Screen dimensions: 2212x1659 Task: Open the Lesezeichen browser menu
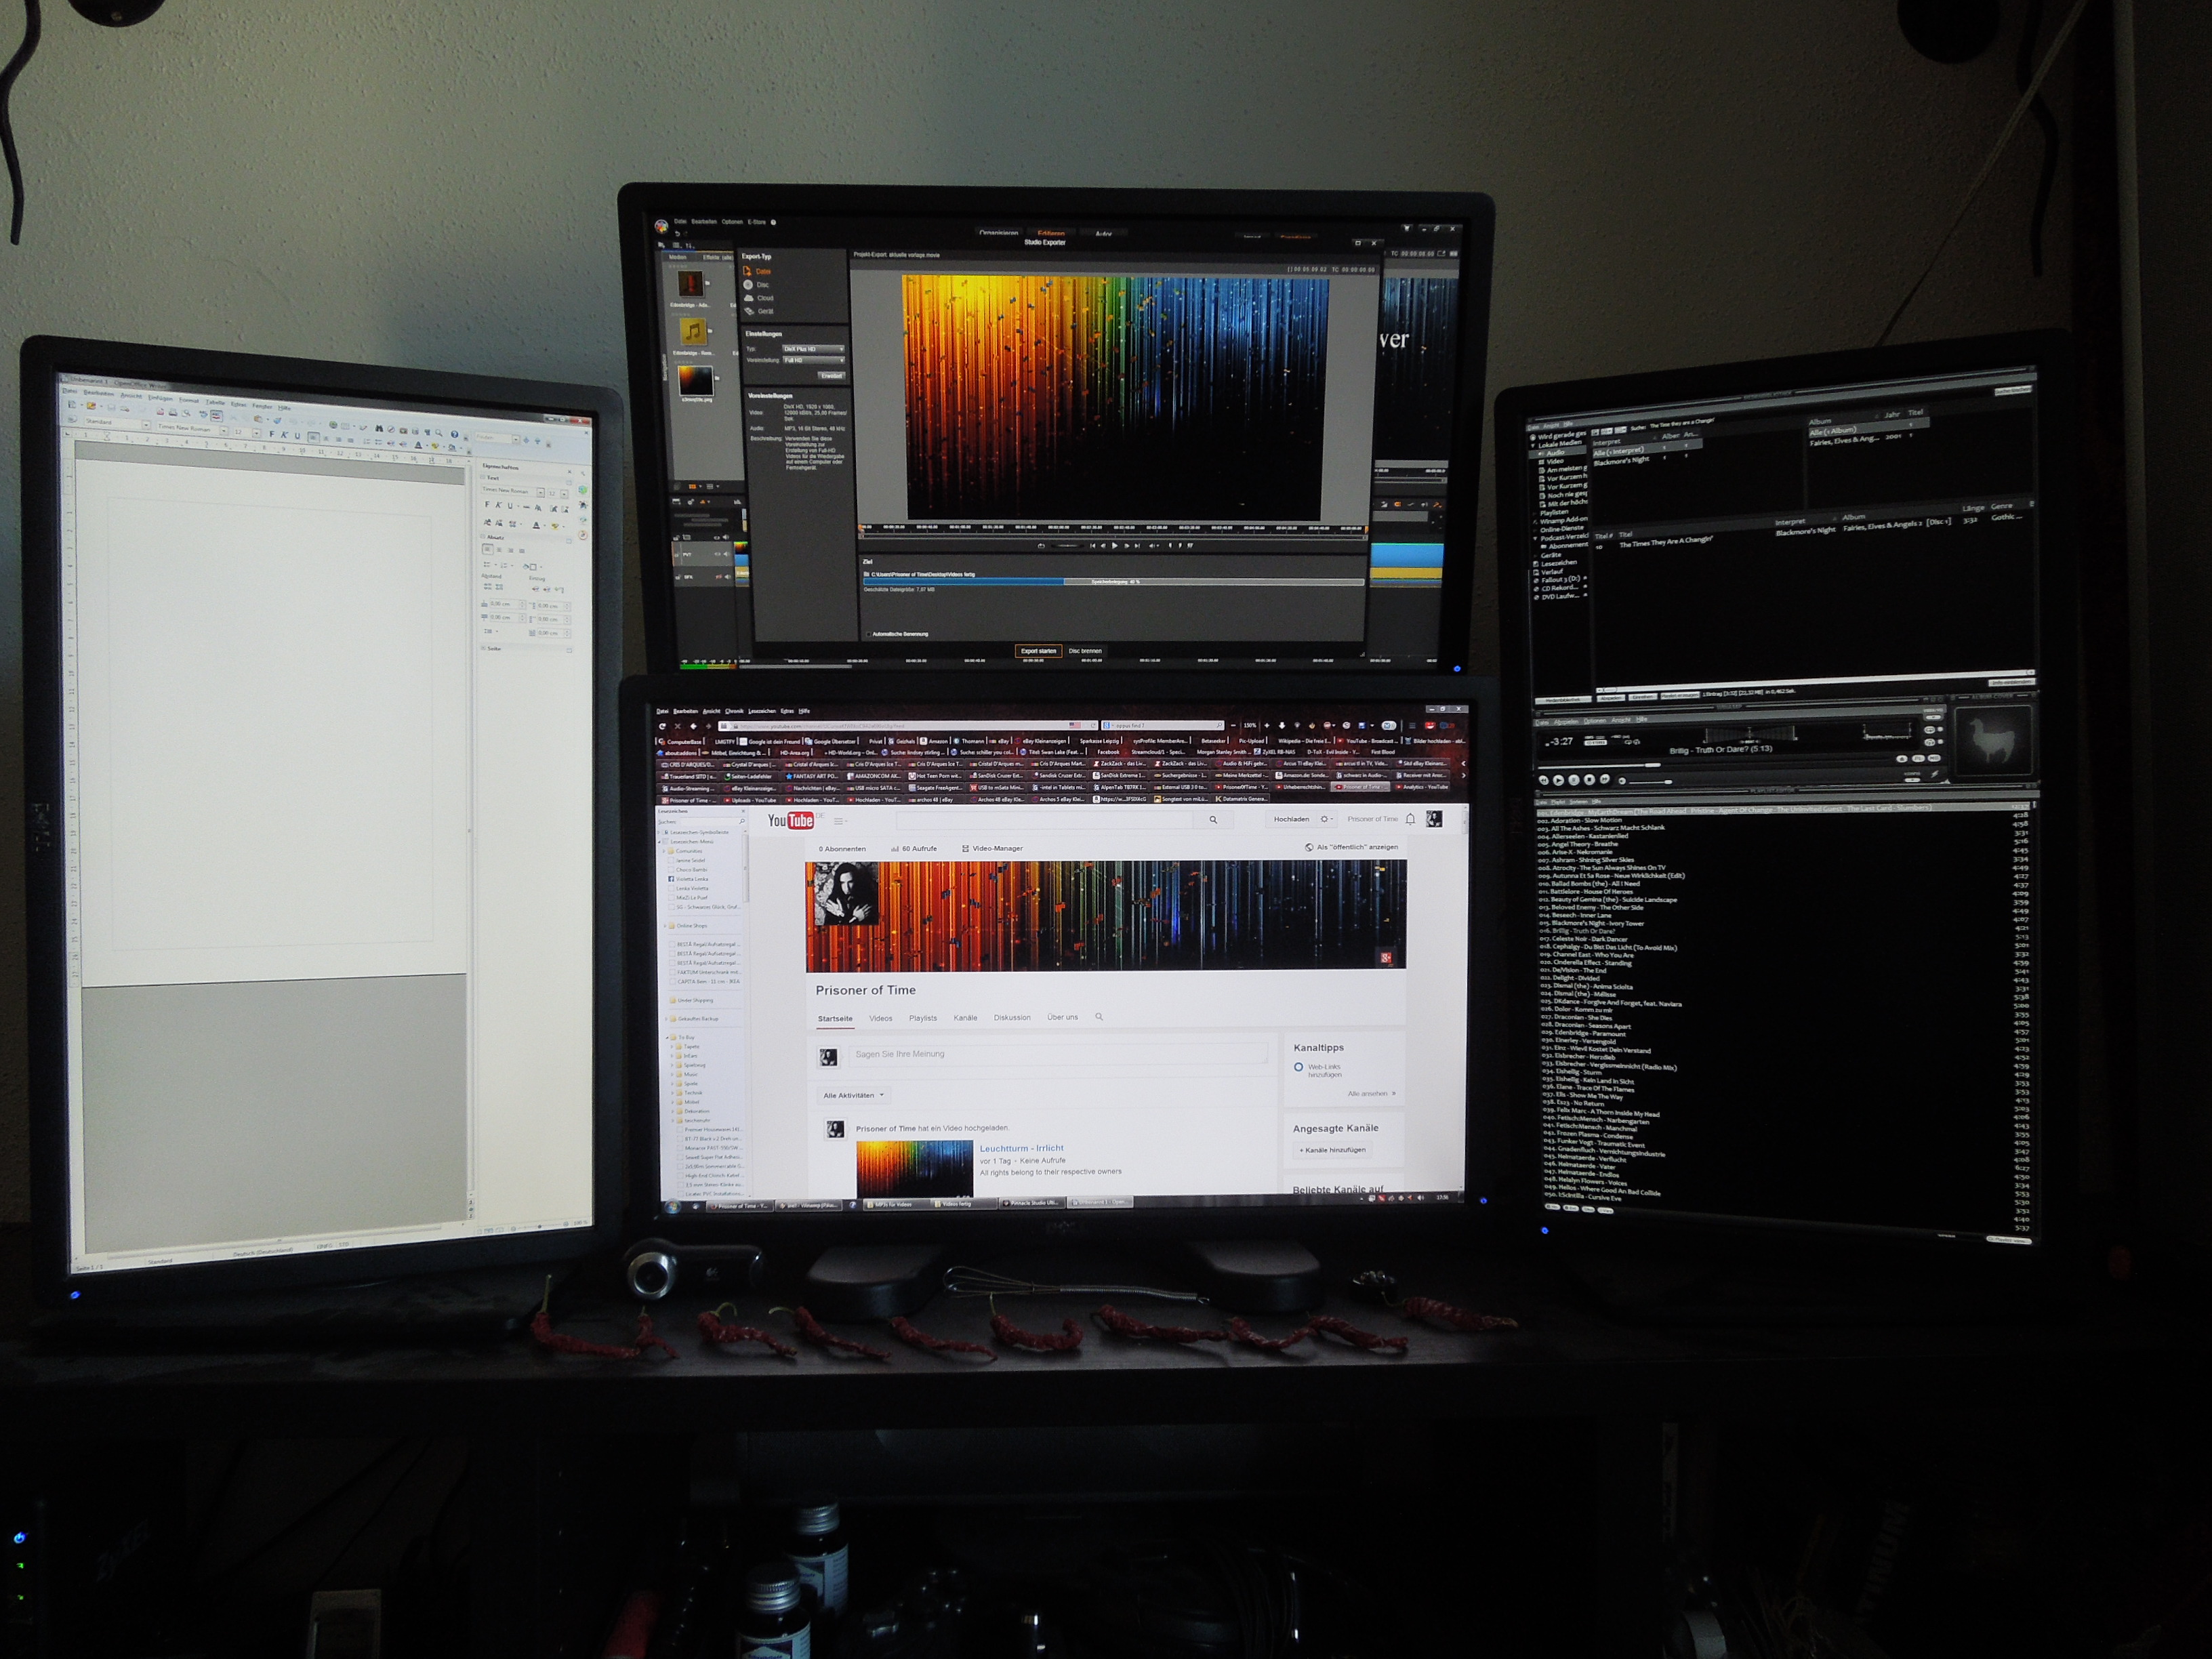click(761, 711)
